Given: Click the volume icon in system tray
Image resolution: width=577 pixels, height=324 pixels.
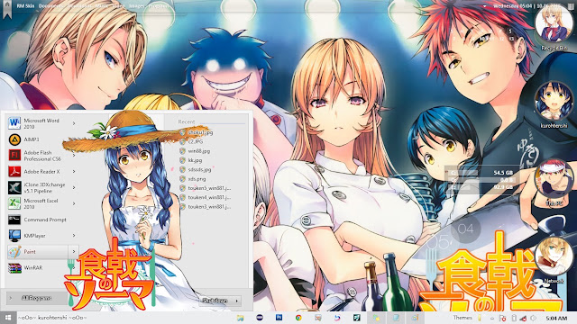Looking at the screenshot, I should 533,318.
